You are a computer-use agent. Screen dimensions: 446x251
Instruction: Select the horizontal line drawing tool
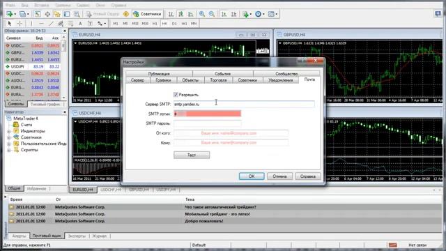42,23
